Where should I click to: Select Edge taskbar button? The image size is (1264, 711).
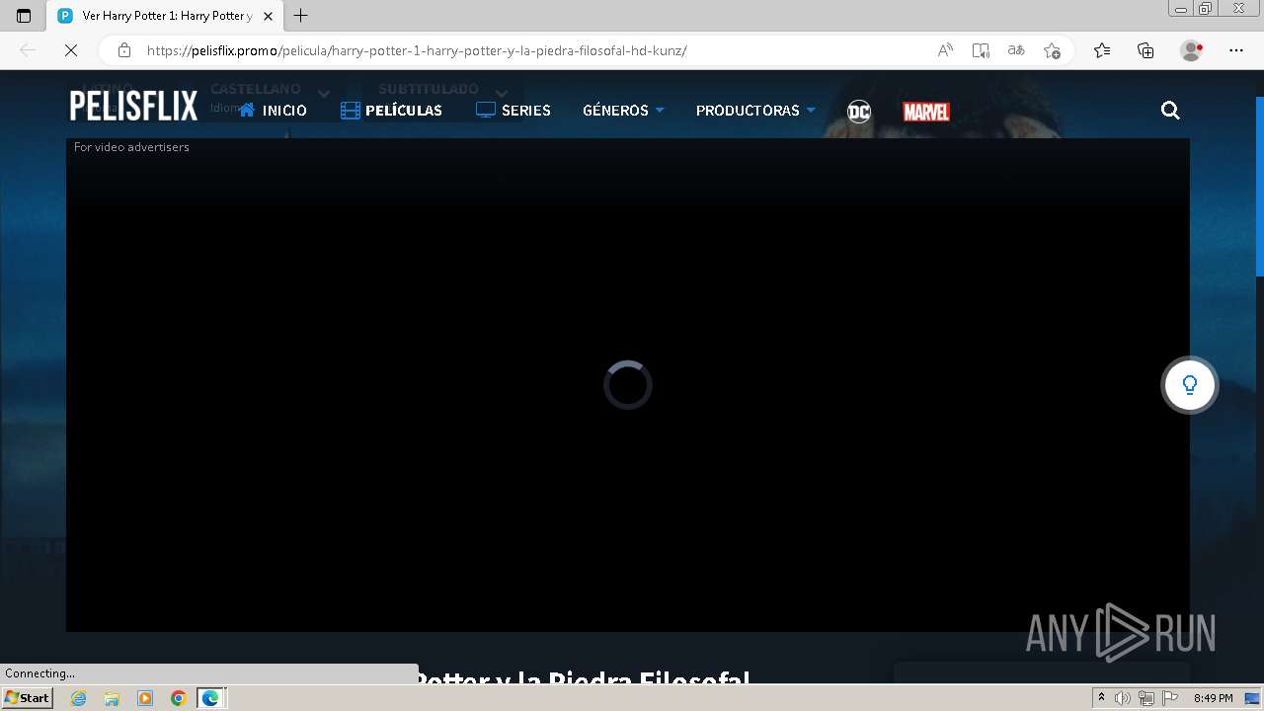[211, 698]
